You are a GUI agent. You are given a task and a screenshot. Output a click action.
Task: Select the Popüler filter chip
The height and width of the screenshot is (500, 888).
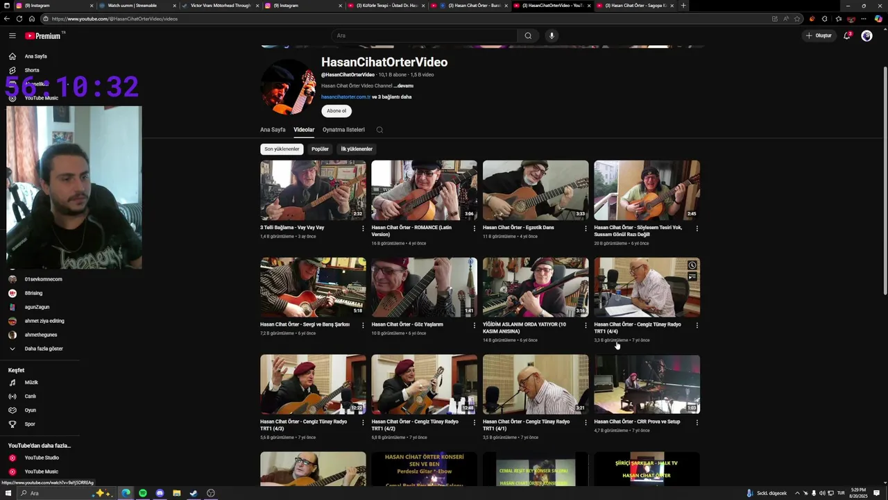tap(320, 149)
